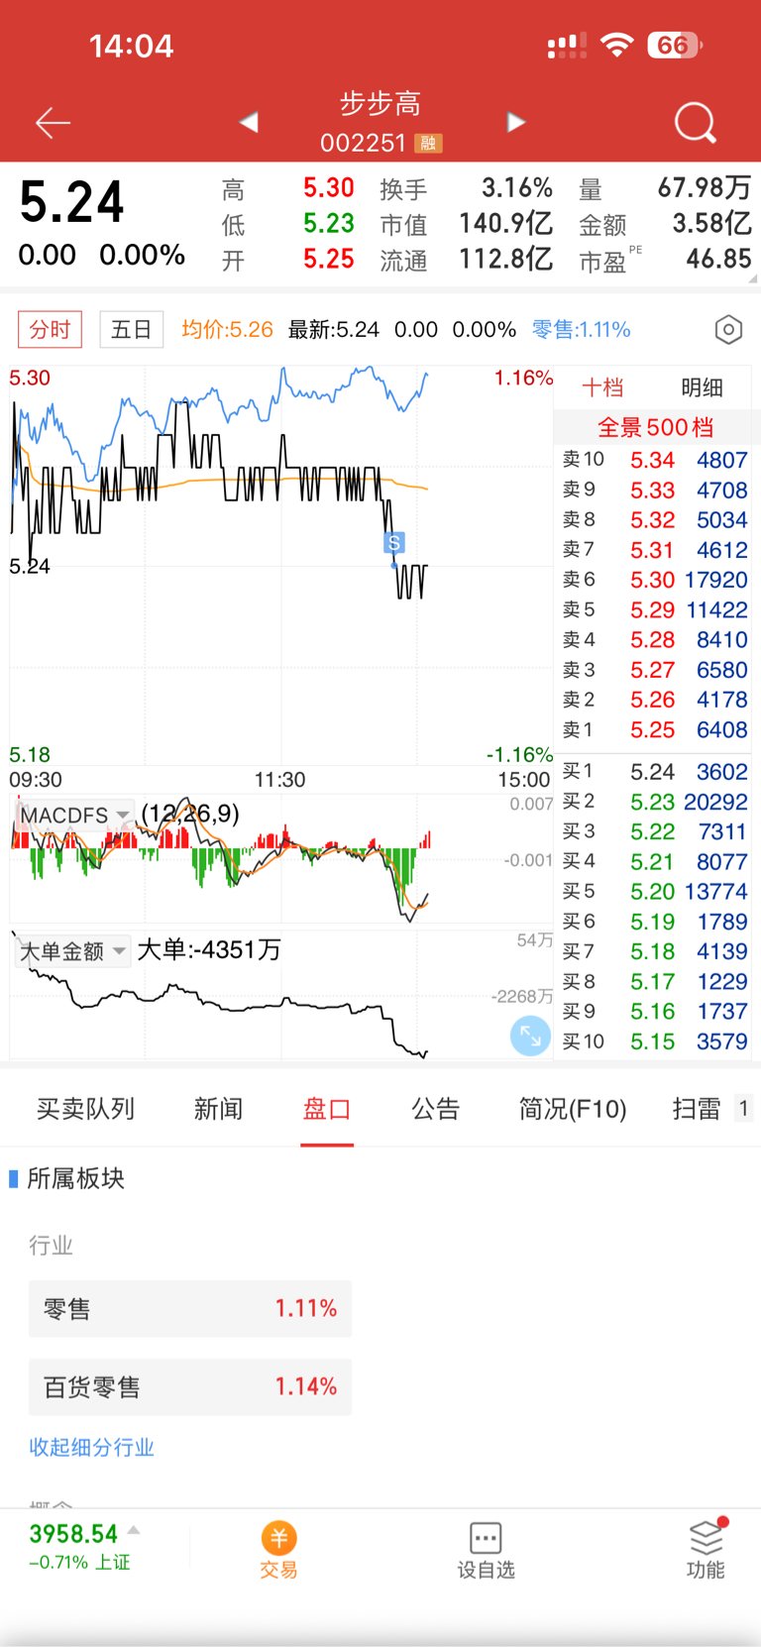761x1647 pixels.
Task: Select 卖1 ask row at 5.25
Action: (x=654, y=729)
